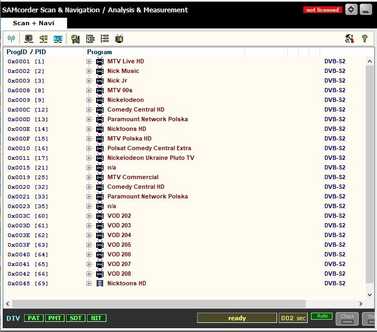
Task: Switch to the Scan + Navi tab
Action: (x=33, y=23)
